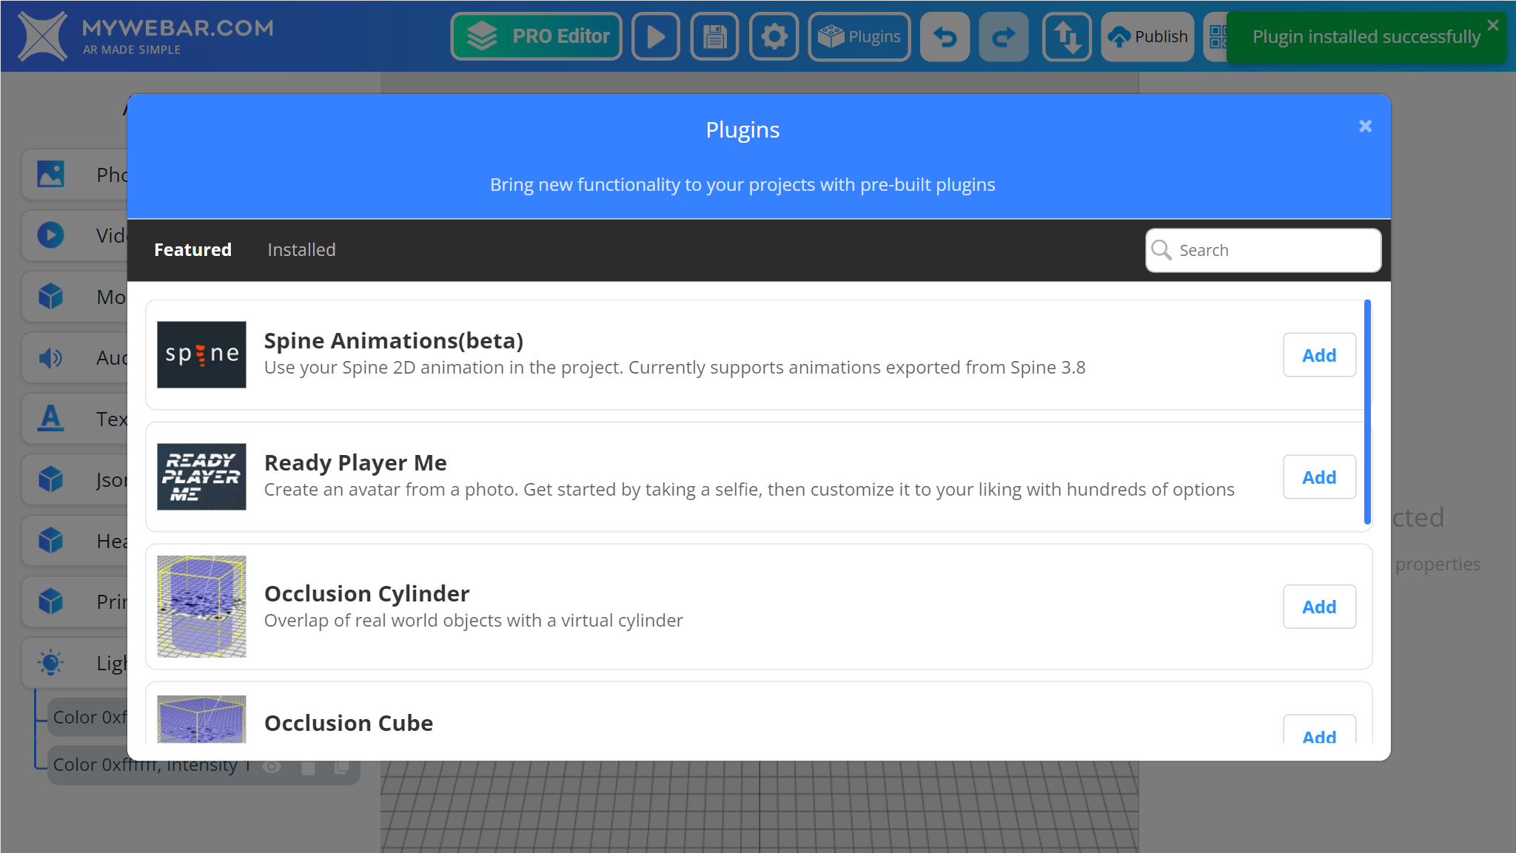Close the Plugins dialog
Screen dimensions: 1516x853
(1366, 127)
